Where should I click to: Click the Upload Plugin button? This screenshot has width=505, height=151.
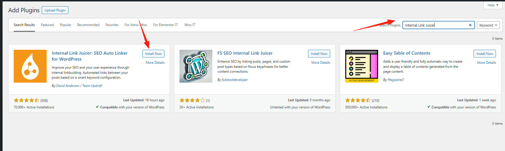tap(55, 10)
